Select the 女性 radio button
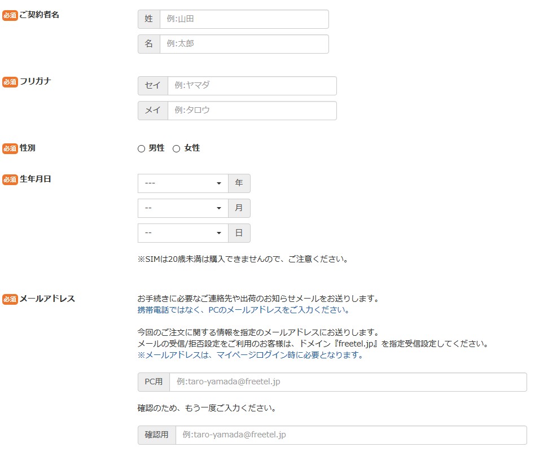 pos(176,148)
